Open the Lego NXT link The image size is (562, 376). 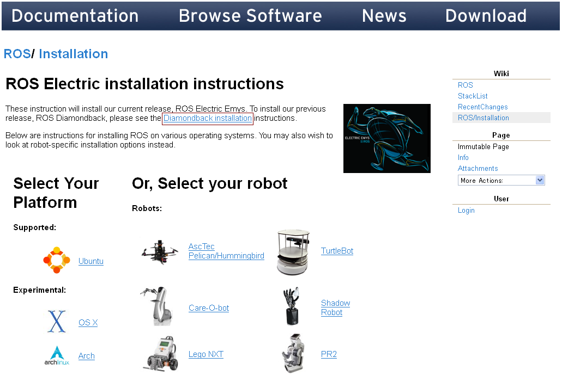coord(206,354)
